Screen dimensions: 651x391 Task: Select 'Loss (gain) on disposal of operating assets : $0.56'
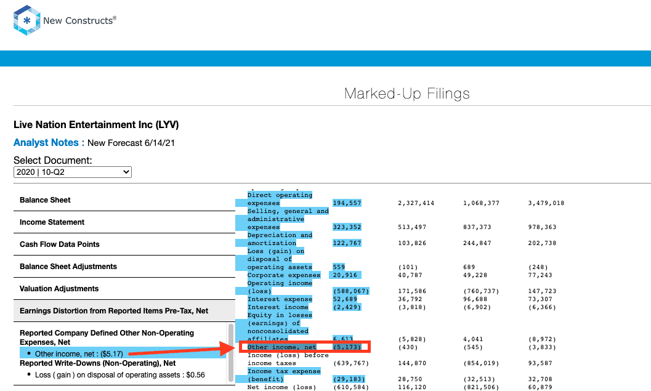pyautogui.click(x=120, y=375)
